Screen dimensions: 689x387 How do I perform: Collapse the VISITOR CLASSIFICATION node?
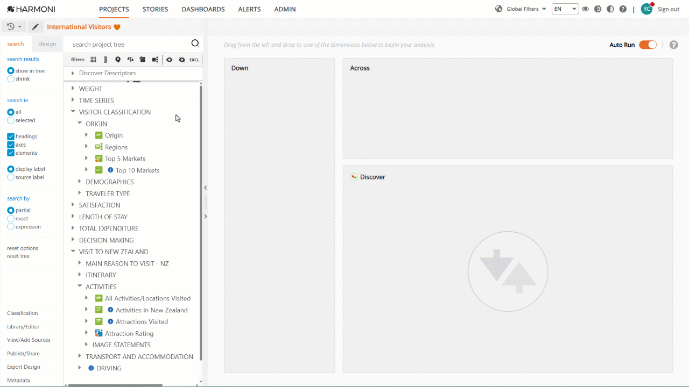pos(73,112)
